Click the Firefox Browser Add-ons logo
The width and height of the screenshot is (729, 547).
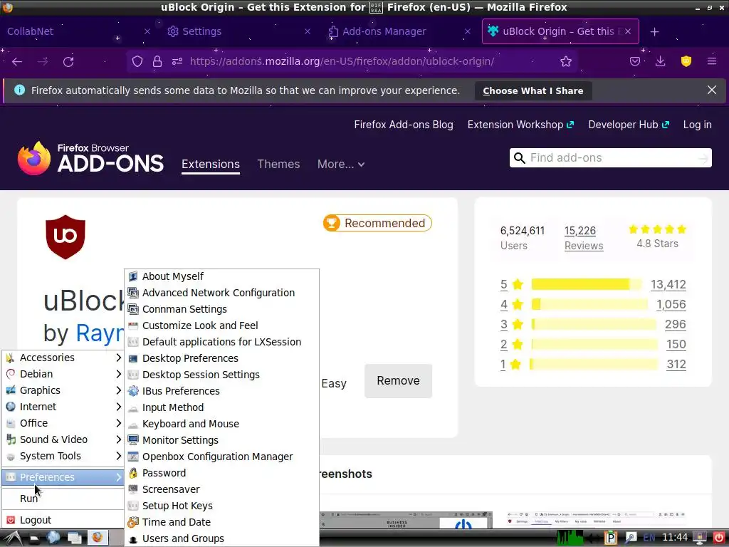click(90, 159)
